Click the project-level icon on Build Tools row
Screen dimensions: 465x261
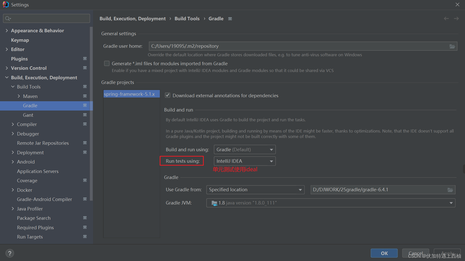coord(85,86)
